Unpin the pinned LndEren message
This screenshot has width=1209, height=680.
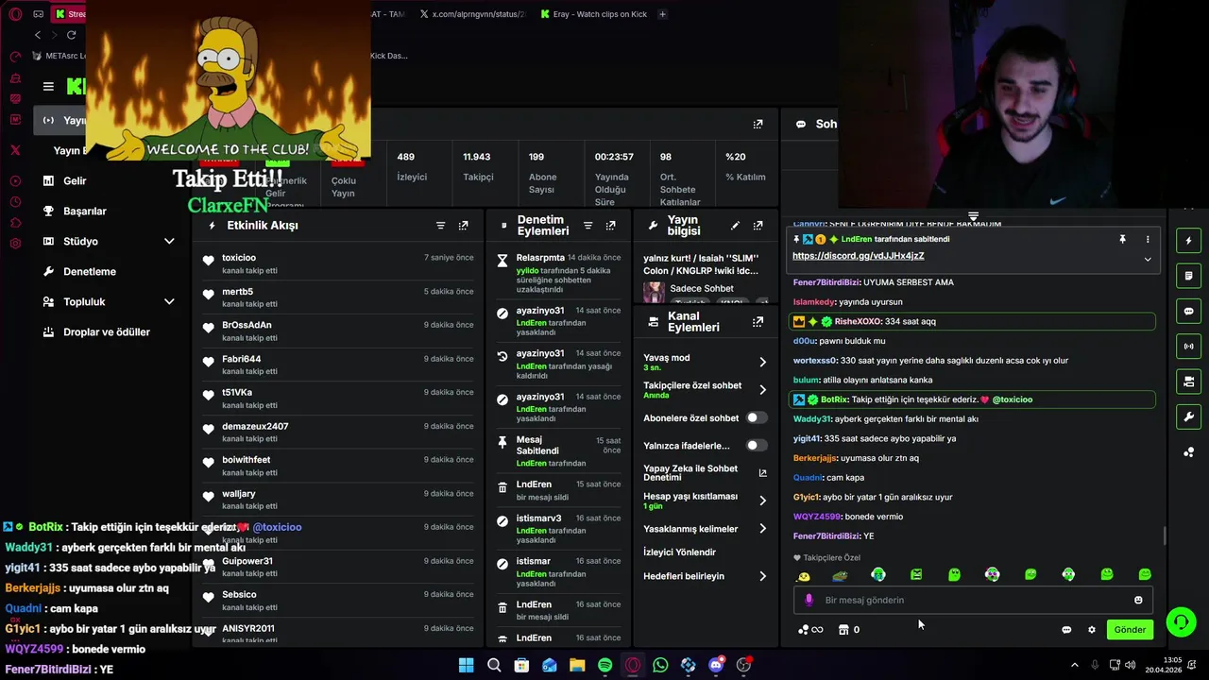click(x=1122, y=240)
